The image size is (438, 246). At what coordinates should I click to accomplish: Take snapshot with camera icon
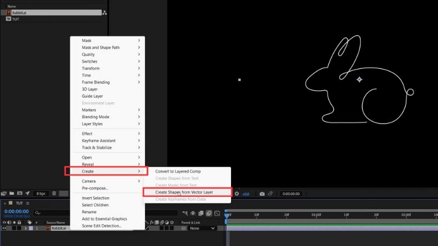pos(262,194)
